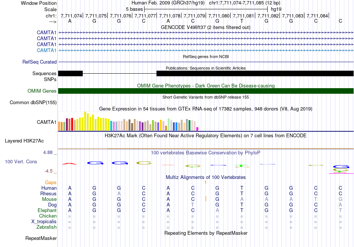Image resolution: width=354 pixels, height=247 pixels.
Task: Open the PhyloP Basewise Conservation track title
Action: click(206, 153)
